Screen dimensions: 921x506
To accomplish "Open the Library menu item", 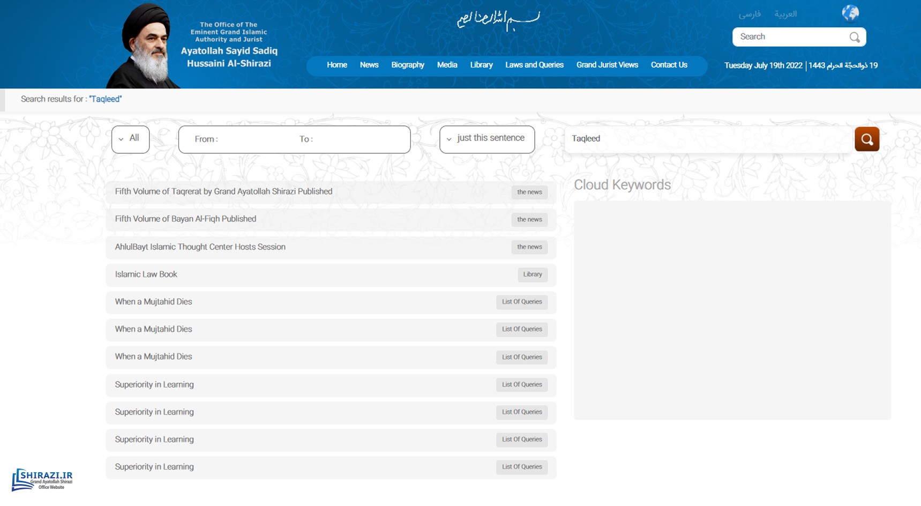I will [x=481, y=65].
